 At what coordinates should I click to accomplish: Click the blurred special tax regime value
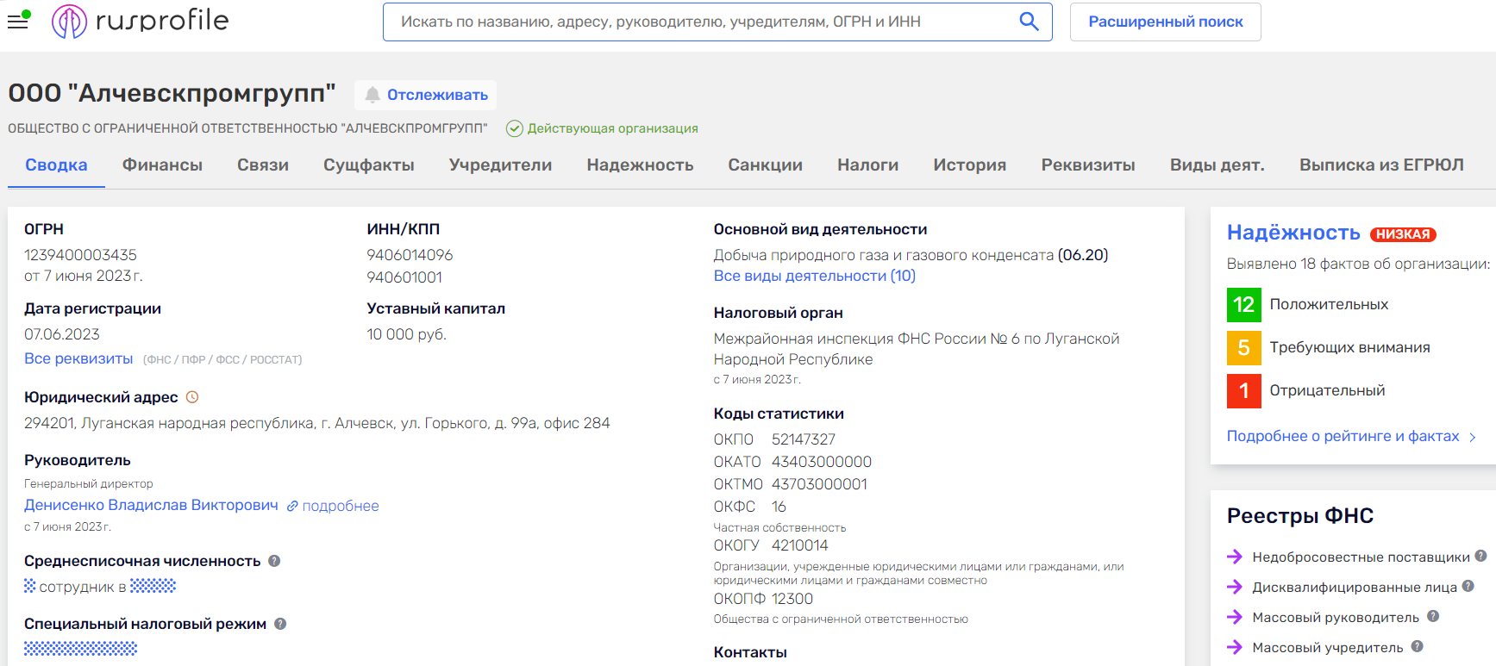pos(80,648)
